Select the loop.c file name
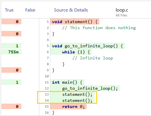 122,10
